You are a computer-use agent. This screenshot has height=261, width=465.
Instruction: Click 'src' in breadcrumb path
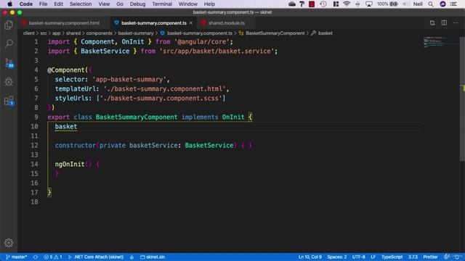44,33
